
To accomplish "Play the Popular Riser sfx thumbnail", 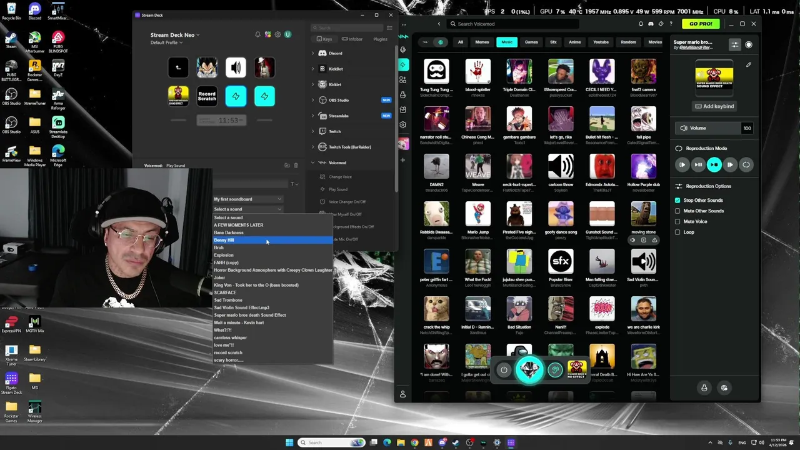I will tap(561, 261).
